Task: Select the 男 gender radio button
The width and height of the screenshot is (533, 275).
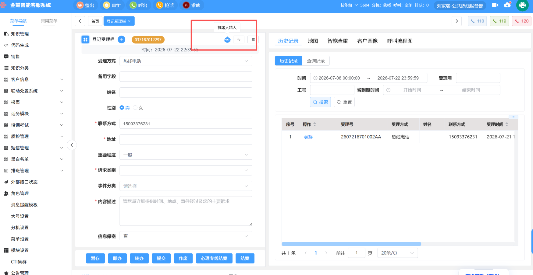Action: pos(122,108)
